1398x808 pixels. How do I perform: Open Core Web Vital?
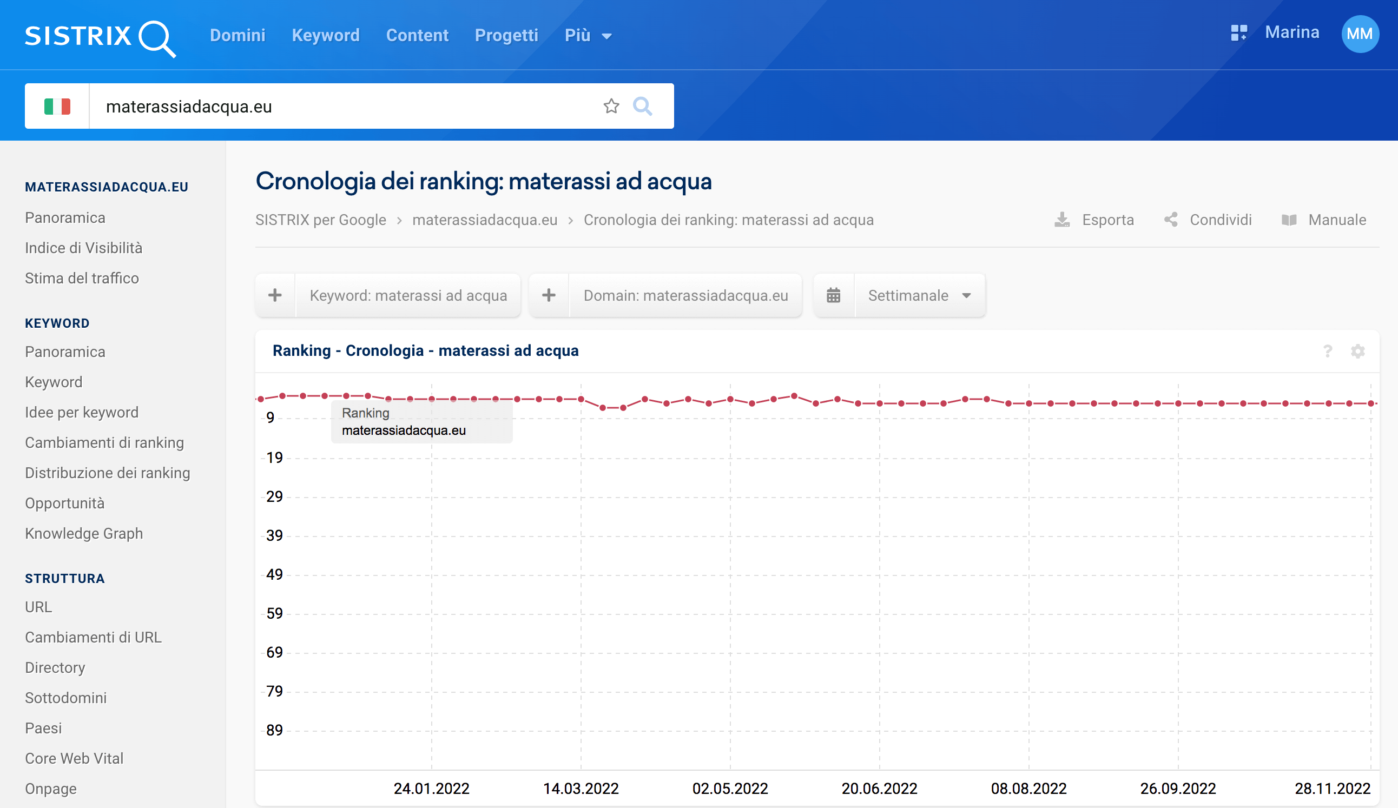74,758
